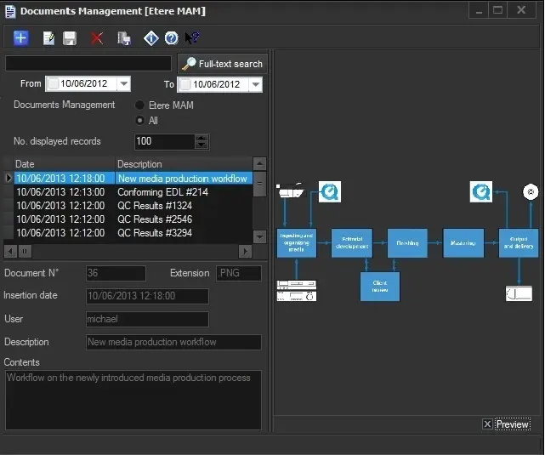545x455 pixels.
Task: Click the red X Delete icon
Action: pyautogui.click(x=97, y=38)
